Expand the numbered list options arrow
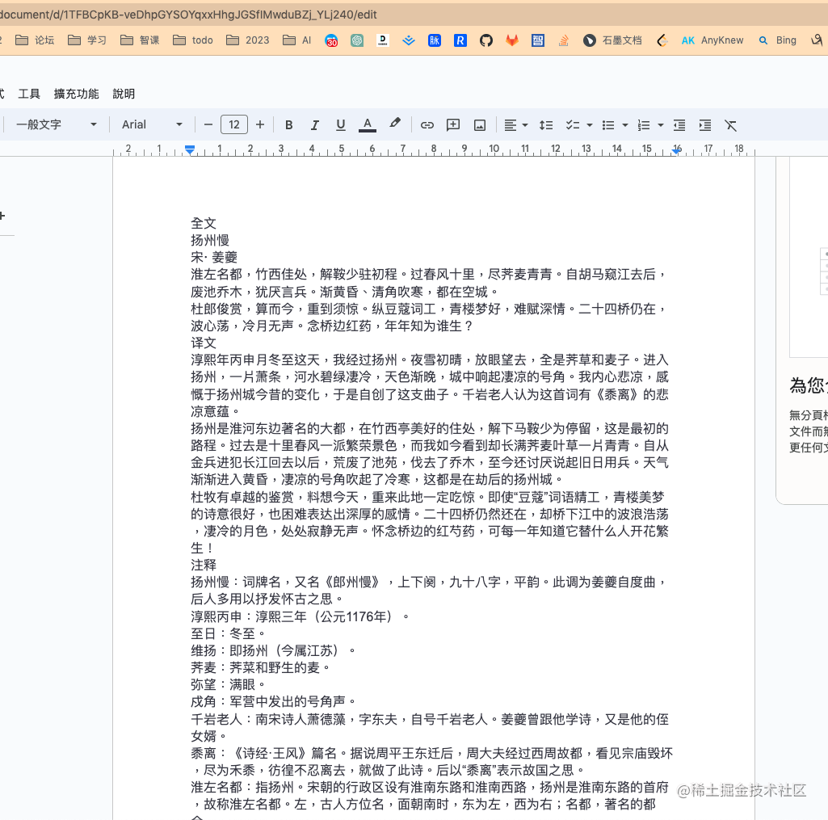The height and width of the screenshot is (820, 828). (x=661, y=126)
